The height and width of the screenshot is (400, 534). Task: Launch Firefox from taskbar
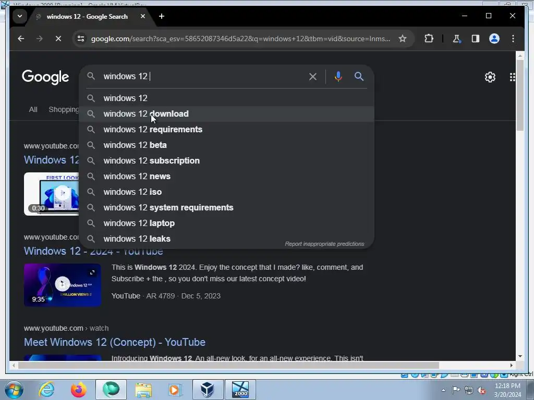[78, 390]
